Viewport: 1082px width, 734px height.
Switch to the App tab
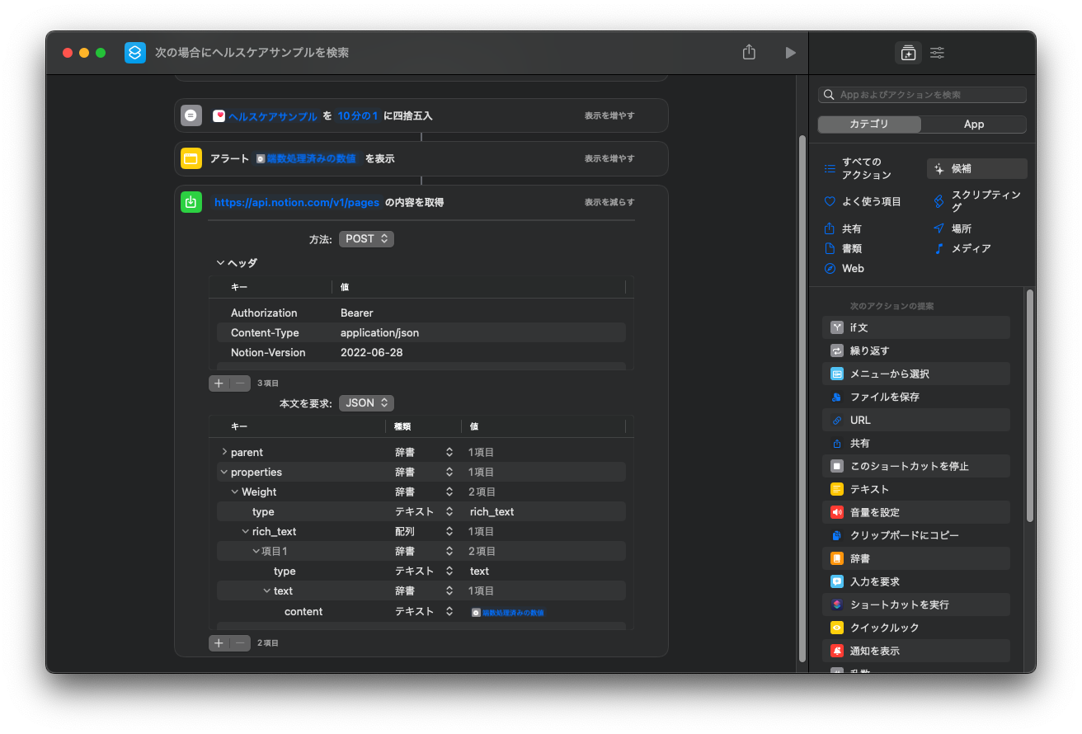click(974, 125)
